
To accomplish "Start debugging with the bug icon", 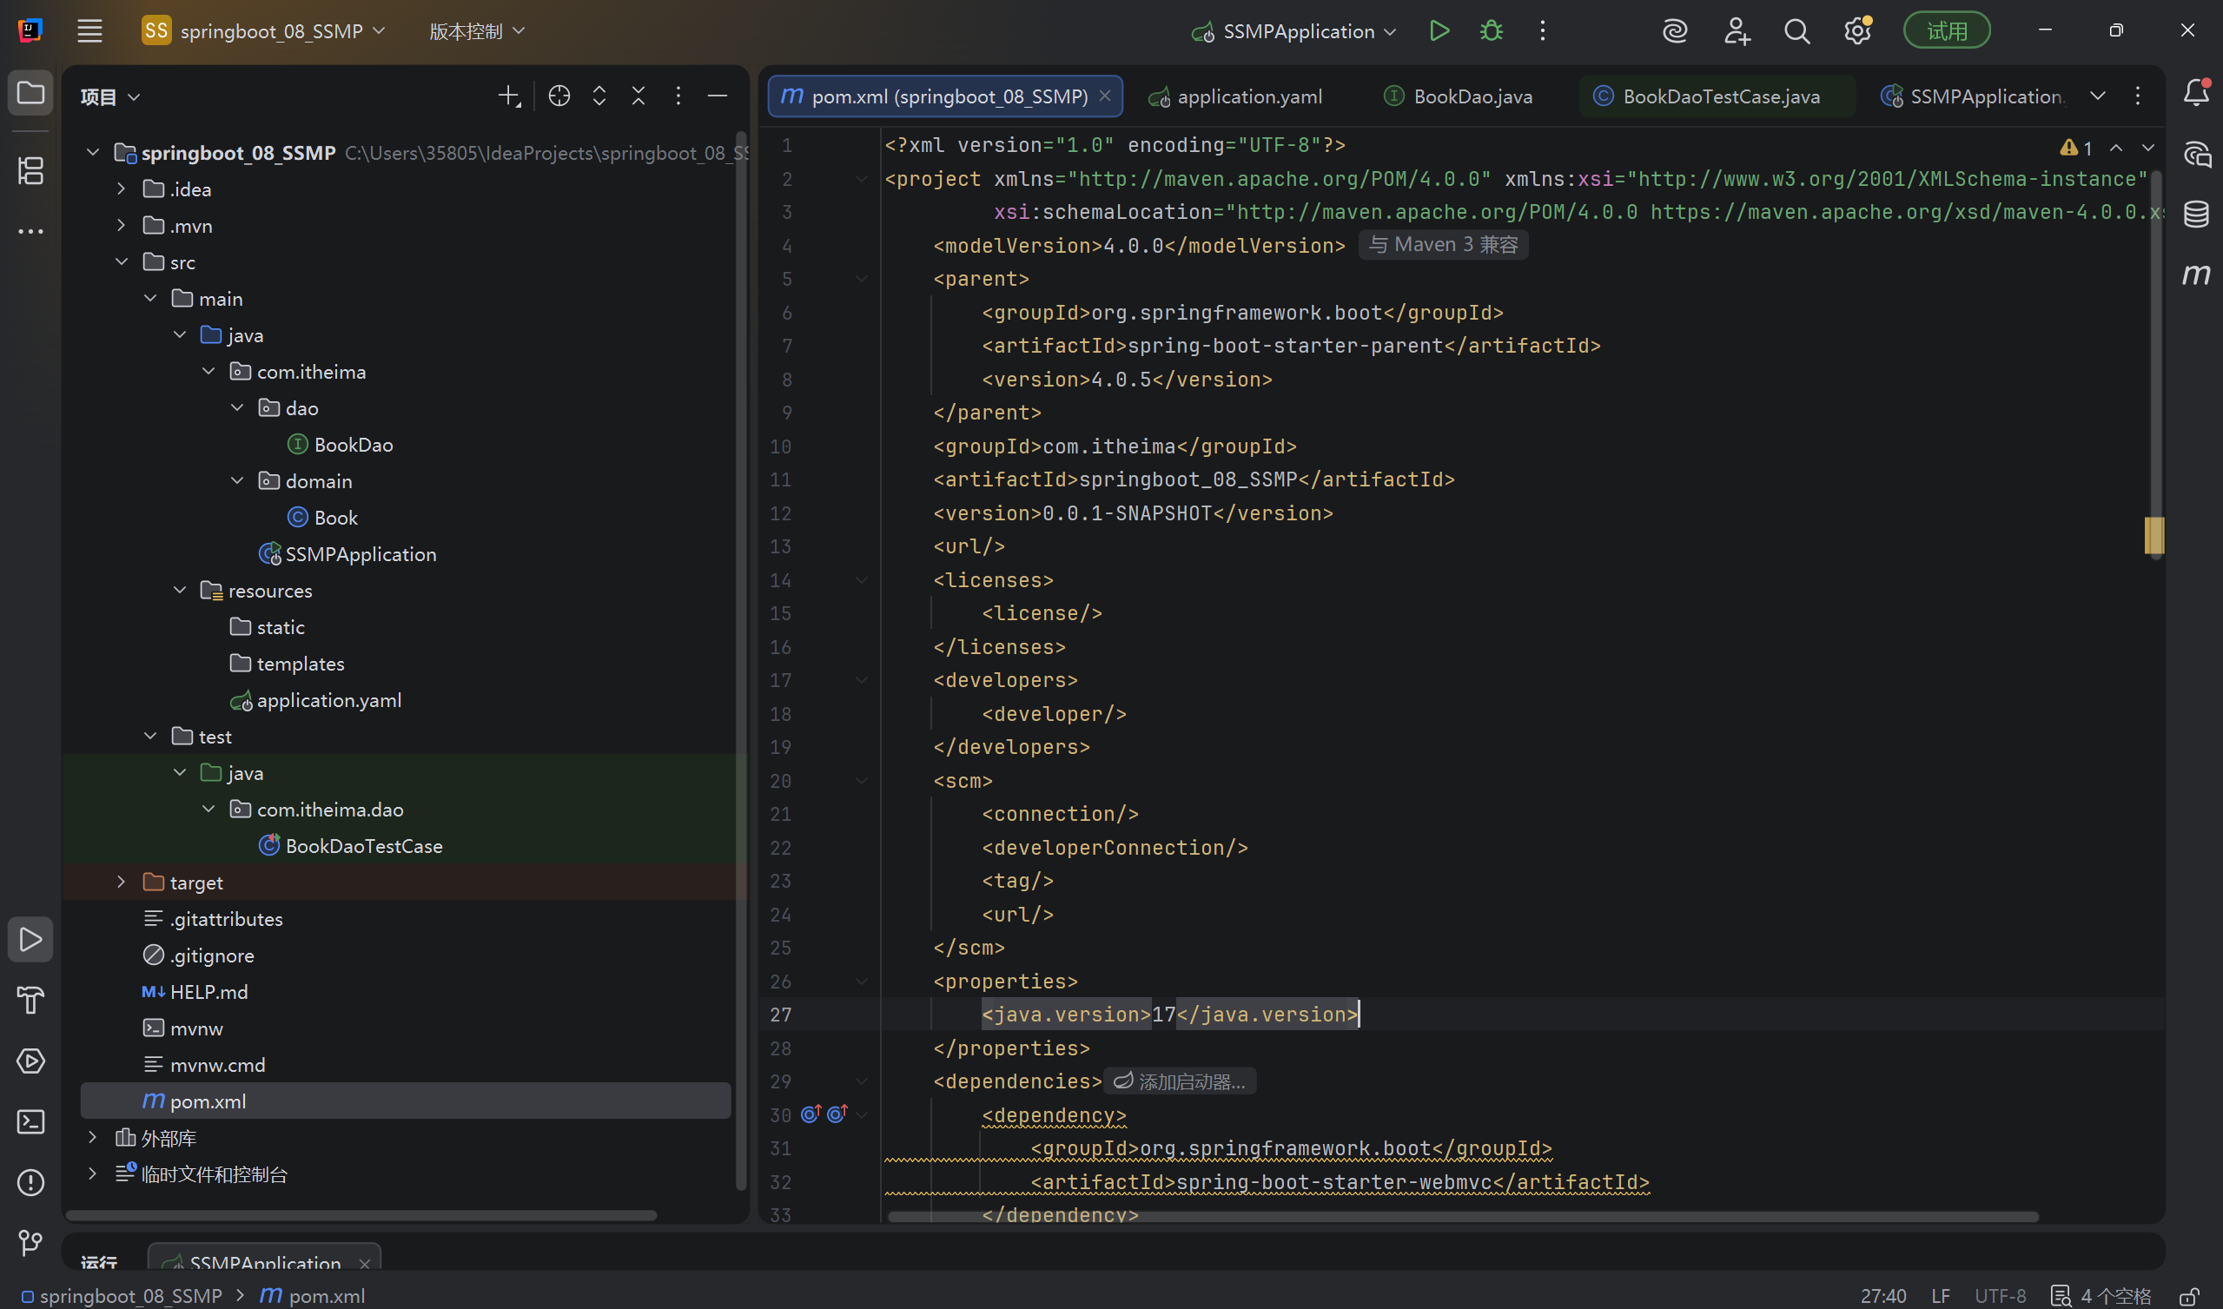I will [1491, 31].
